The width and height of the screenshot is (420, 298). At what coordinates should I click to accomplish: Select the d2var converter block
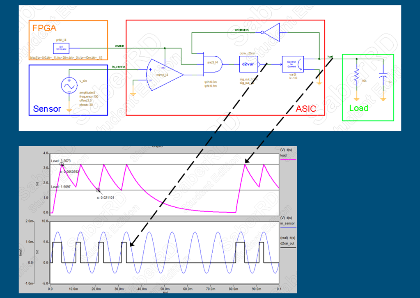point(248,64)
